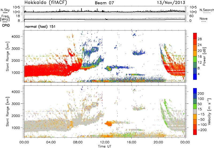Click the date '13/Nov/2013'

[171, 2]
